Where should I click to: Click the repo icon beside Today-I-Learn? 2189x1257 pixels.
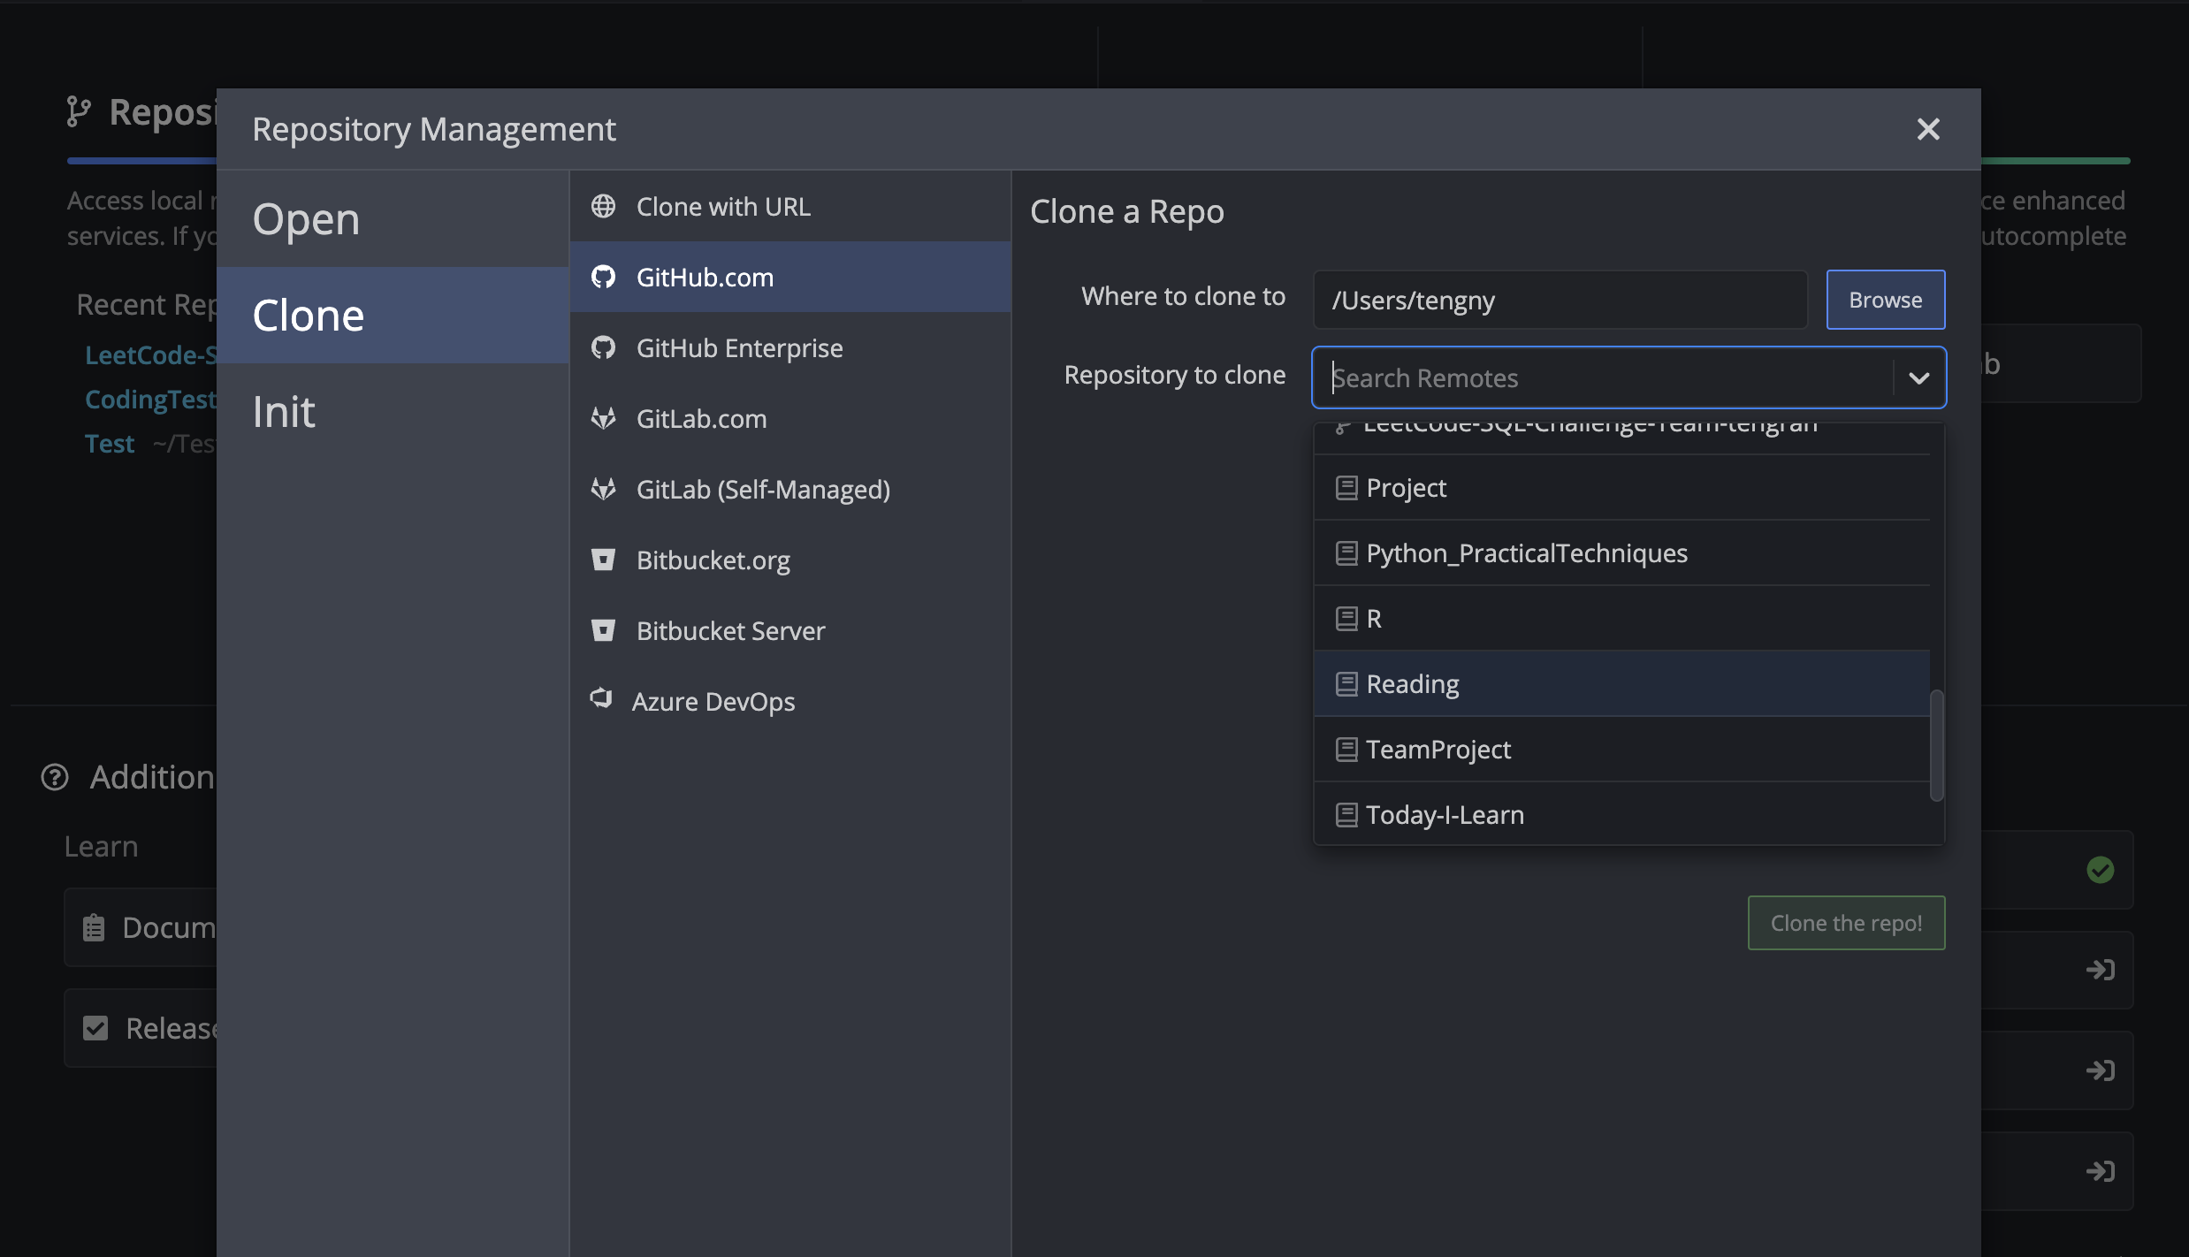point(1346,814)
